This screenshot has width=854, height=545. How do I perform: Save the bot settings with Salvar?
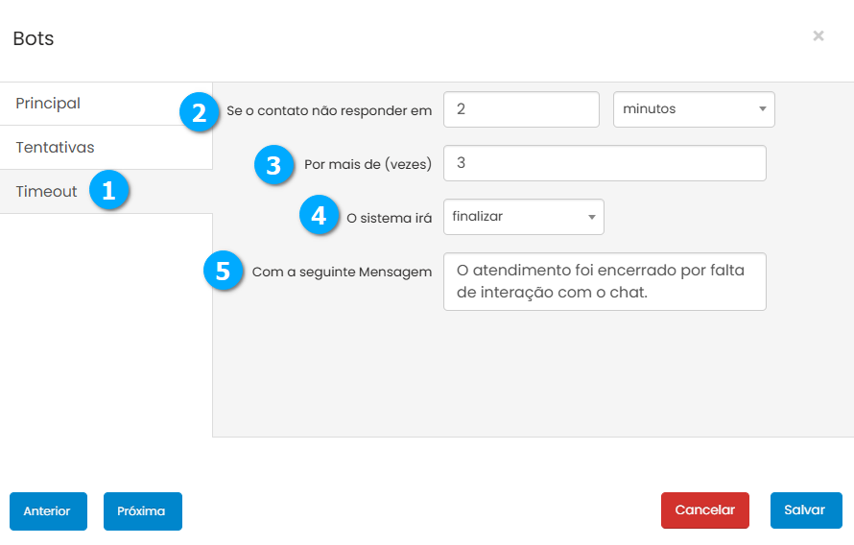click(805, 510)
